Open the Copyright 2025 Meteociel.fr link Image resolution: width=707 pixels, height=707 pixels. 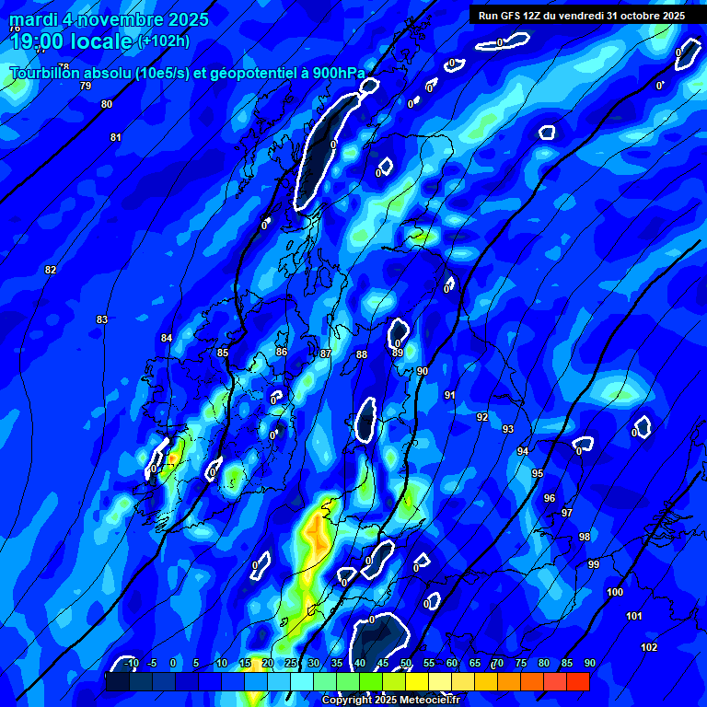coord(390,701)
